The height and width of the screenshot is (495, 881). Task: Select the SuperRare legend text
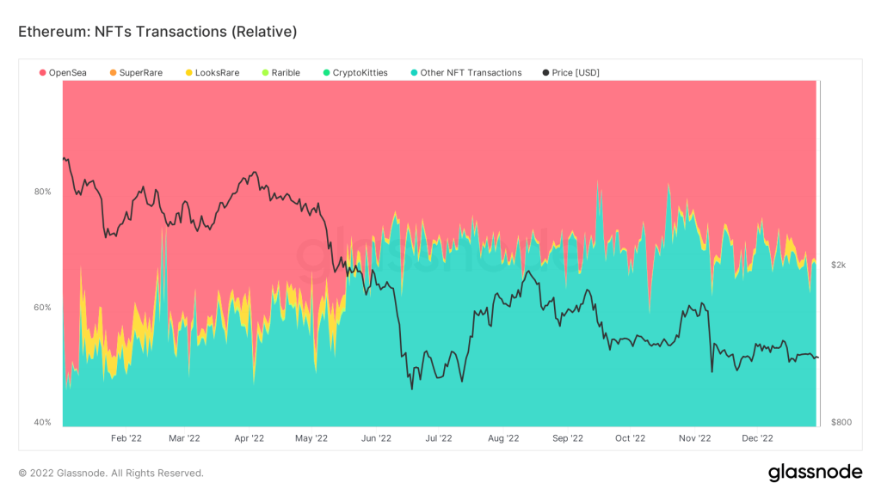point(141,73)
